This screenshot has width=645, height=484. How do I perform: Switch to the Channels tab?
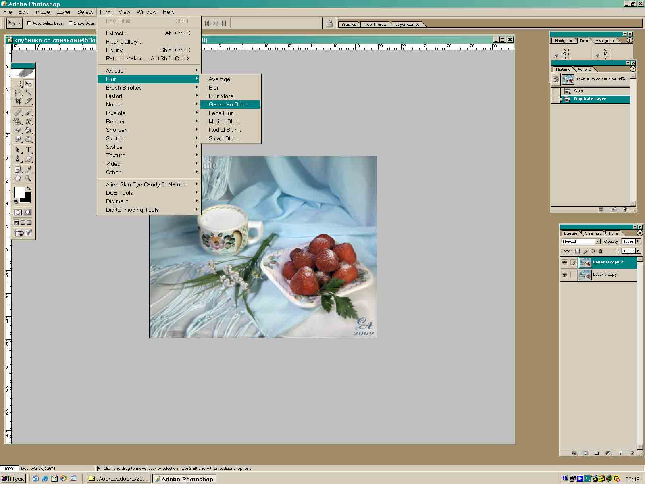[593, 233]
